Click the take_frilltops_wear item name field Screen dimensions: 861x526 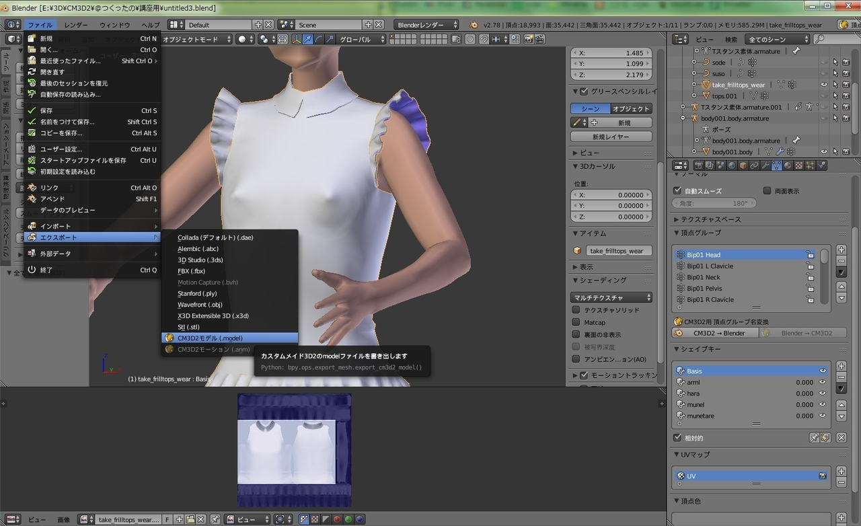(x=617, y=251)
